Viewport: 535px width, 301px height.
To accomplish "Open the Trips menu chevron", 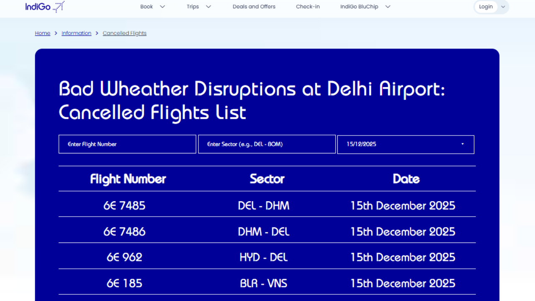I will click(x=209, y=7).
